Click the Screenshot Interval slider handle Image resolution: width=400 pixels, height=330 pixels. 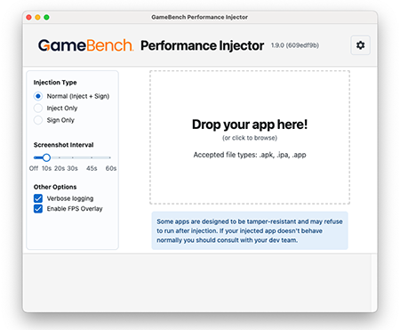[46, 157]
